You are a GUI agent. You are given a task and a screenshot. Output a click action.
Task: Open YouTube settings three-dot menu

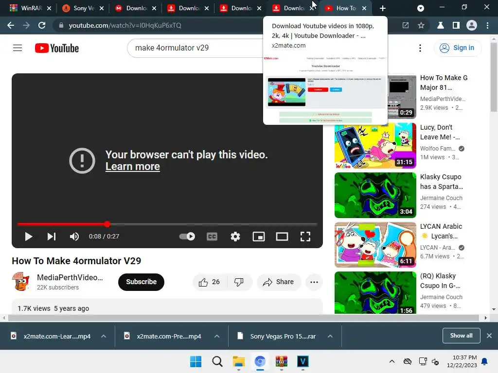coord(420,48)
